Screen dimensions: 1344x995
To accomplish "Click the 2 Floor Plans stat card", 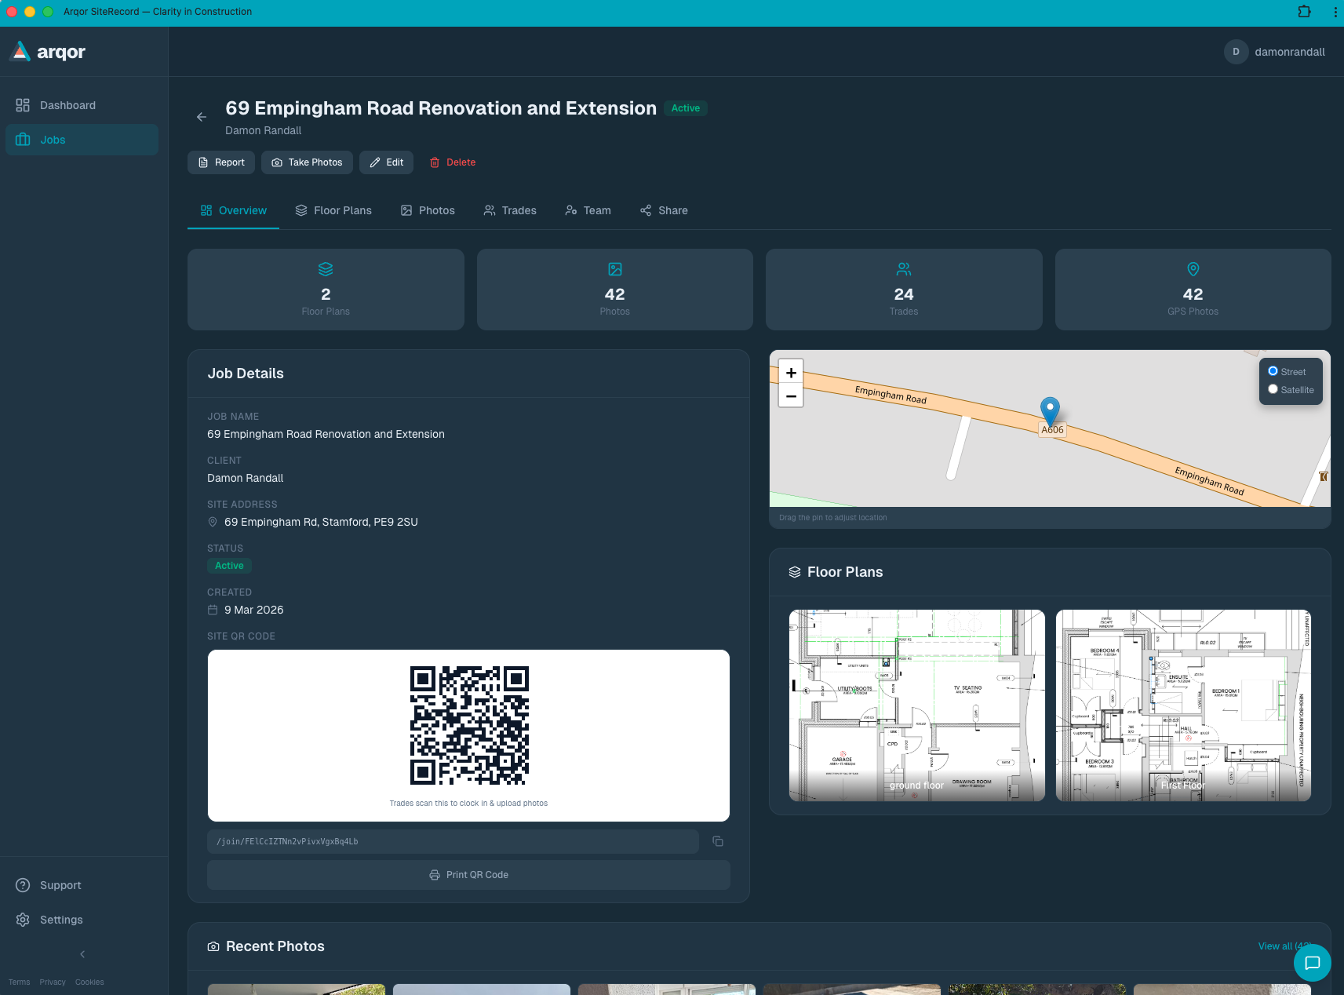I will pos(326,290).
